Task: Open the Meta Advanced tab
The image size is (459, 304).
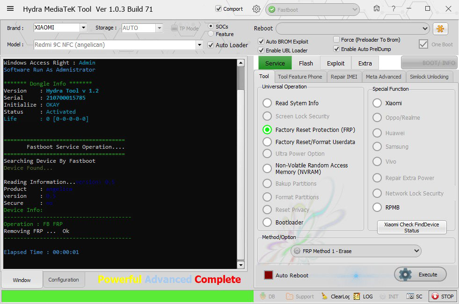Action: pos(384,77)
